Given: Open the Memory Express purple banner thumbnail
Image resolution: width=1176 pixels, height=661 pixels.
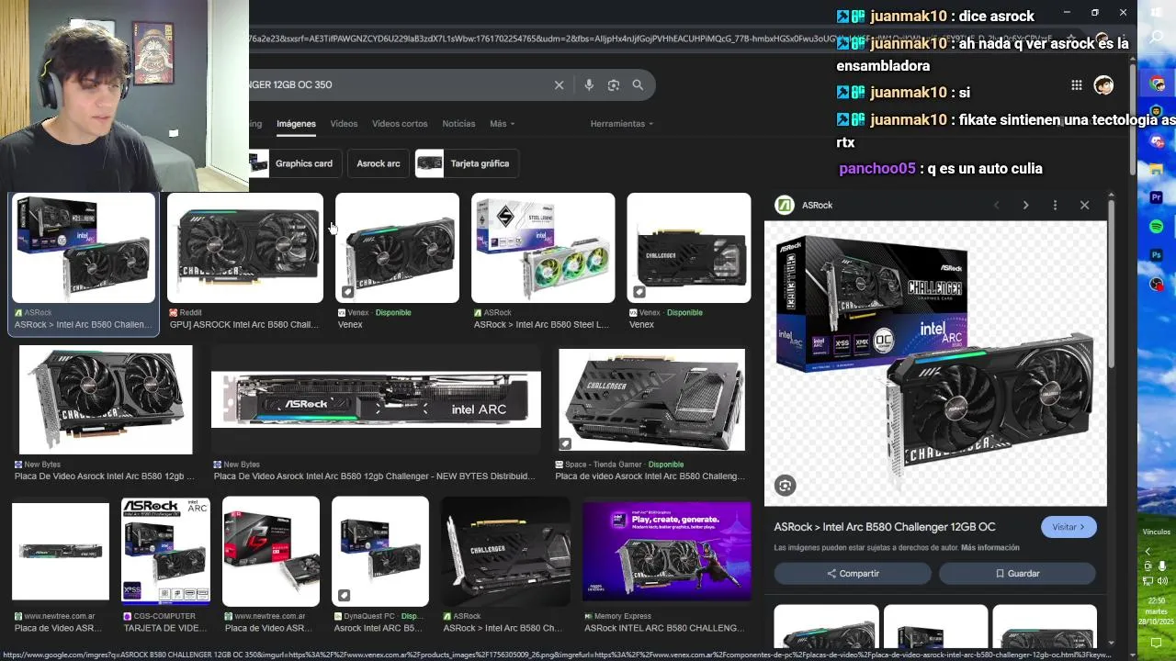Looking at the screenshot, I should [667, 551].
